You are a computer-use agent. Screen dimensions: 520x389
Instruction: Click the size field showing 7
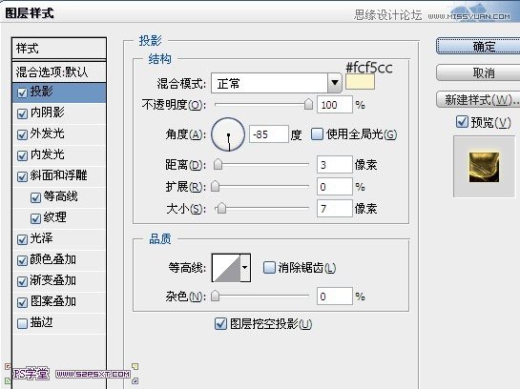coord(334,209)
